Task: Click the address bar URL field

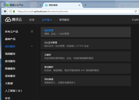Action: point(74,11)
